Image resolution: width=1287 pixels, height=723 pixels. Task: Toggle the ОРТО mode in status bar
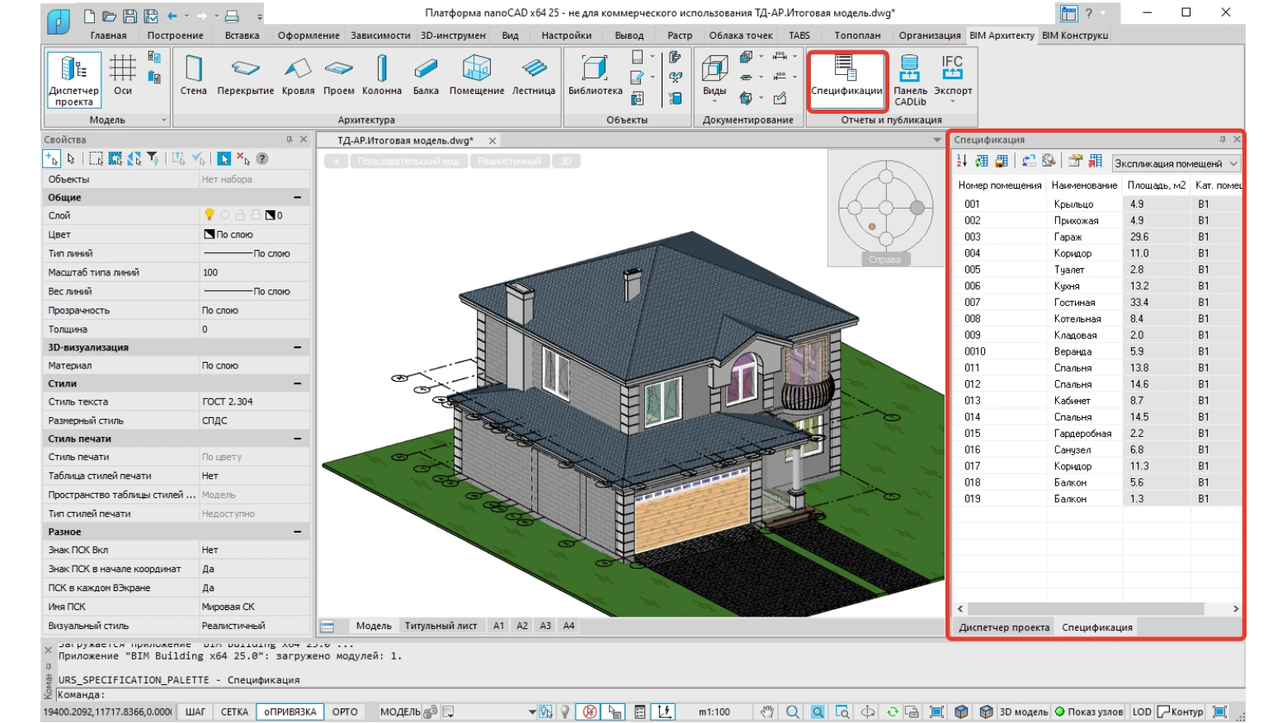click(345, 711)
